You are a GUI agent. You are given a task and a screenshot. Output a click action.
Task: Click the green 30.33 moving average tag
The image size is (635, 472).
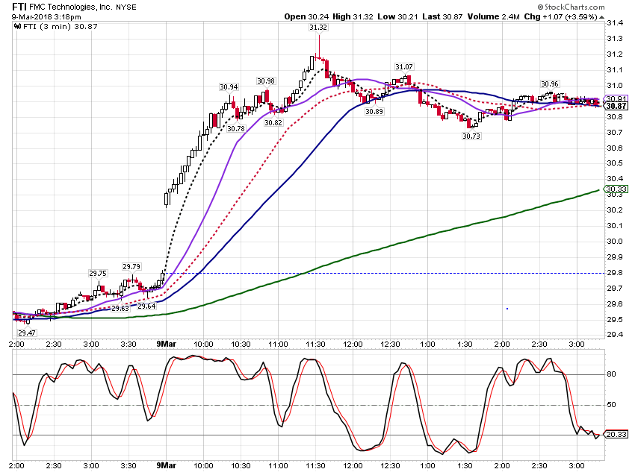(616, 189)
